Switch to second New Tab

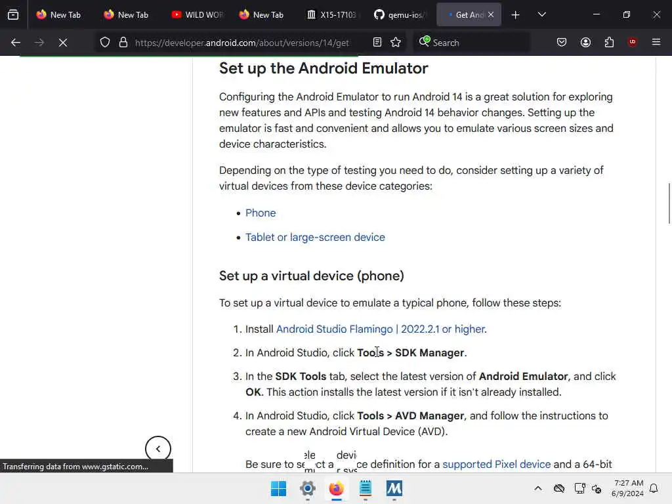coord(127,15)
